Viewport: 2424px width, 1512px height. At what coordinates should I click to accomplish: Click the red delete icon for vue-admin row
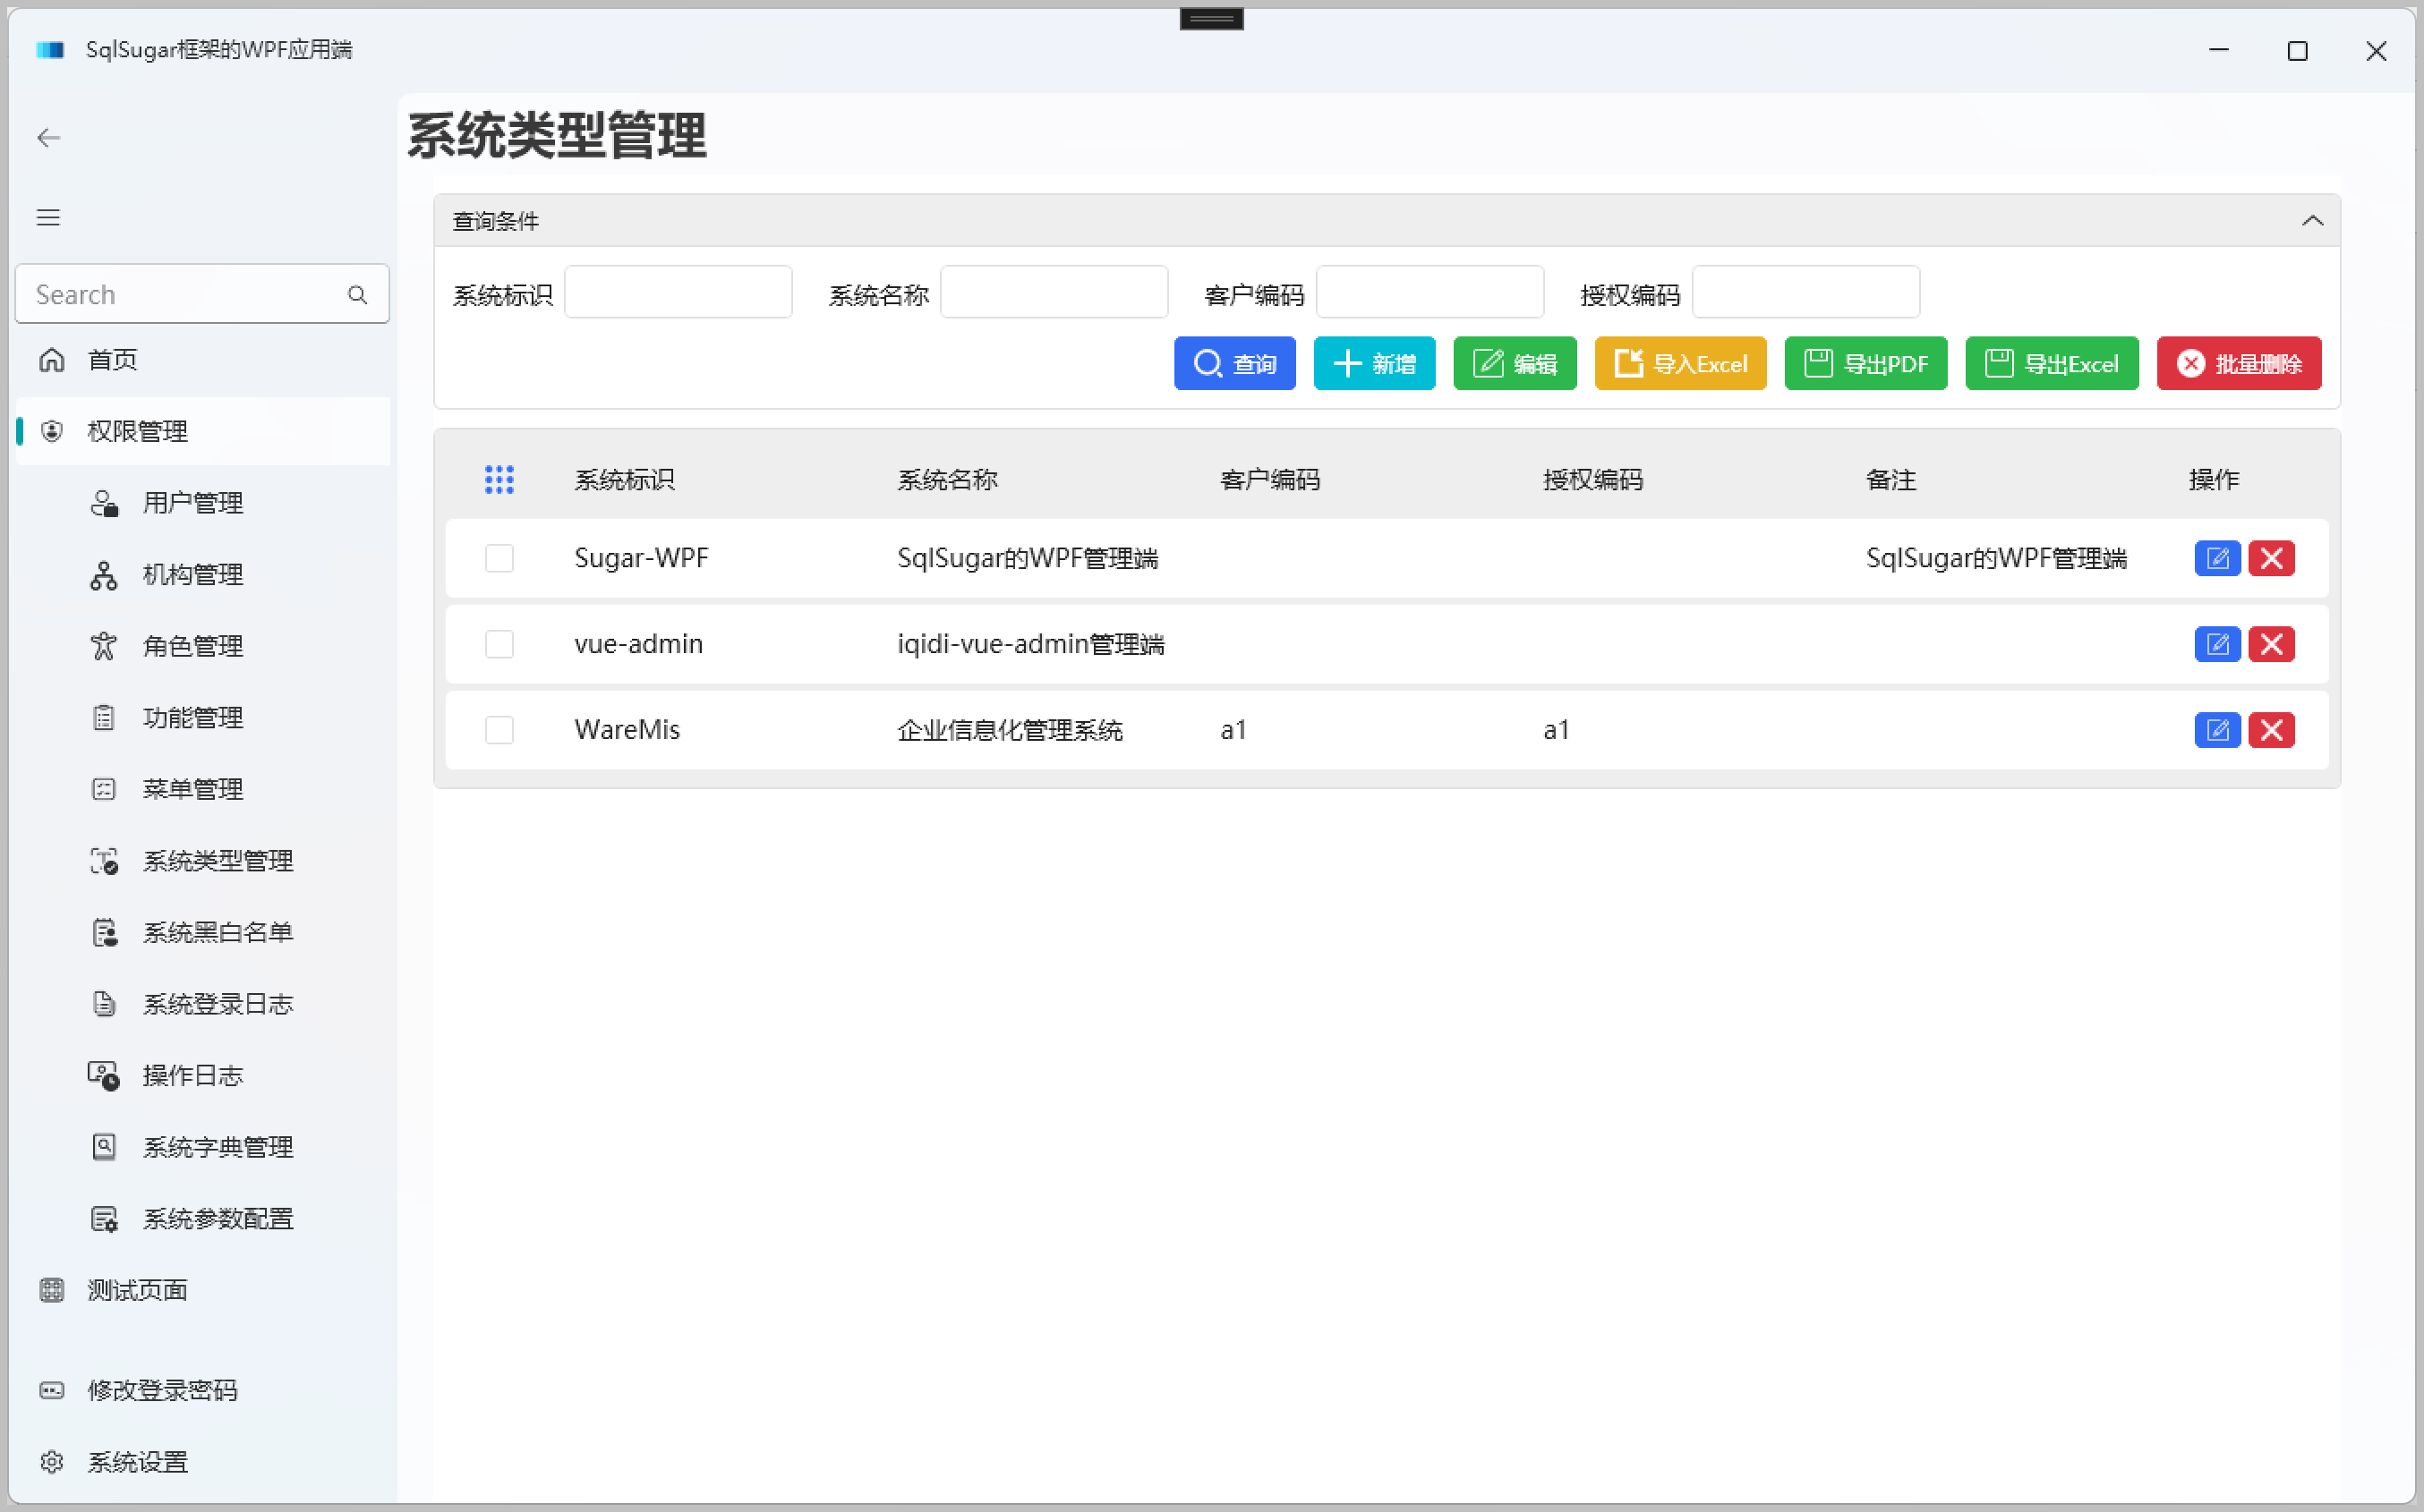click(x=2270, y=644)
